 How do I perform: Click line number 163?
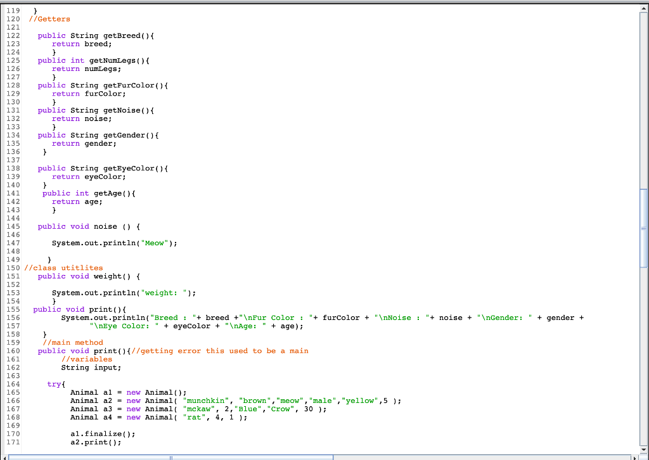13,376
